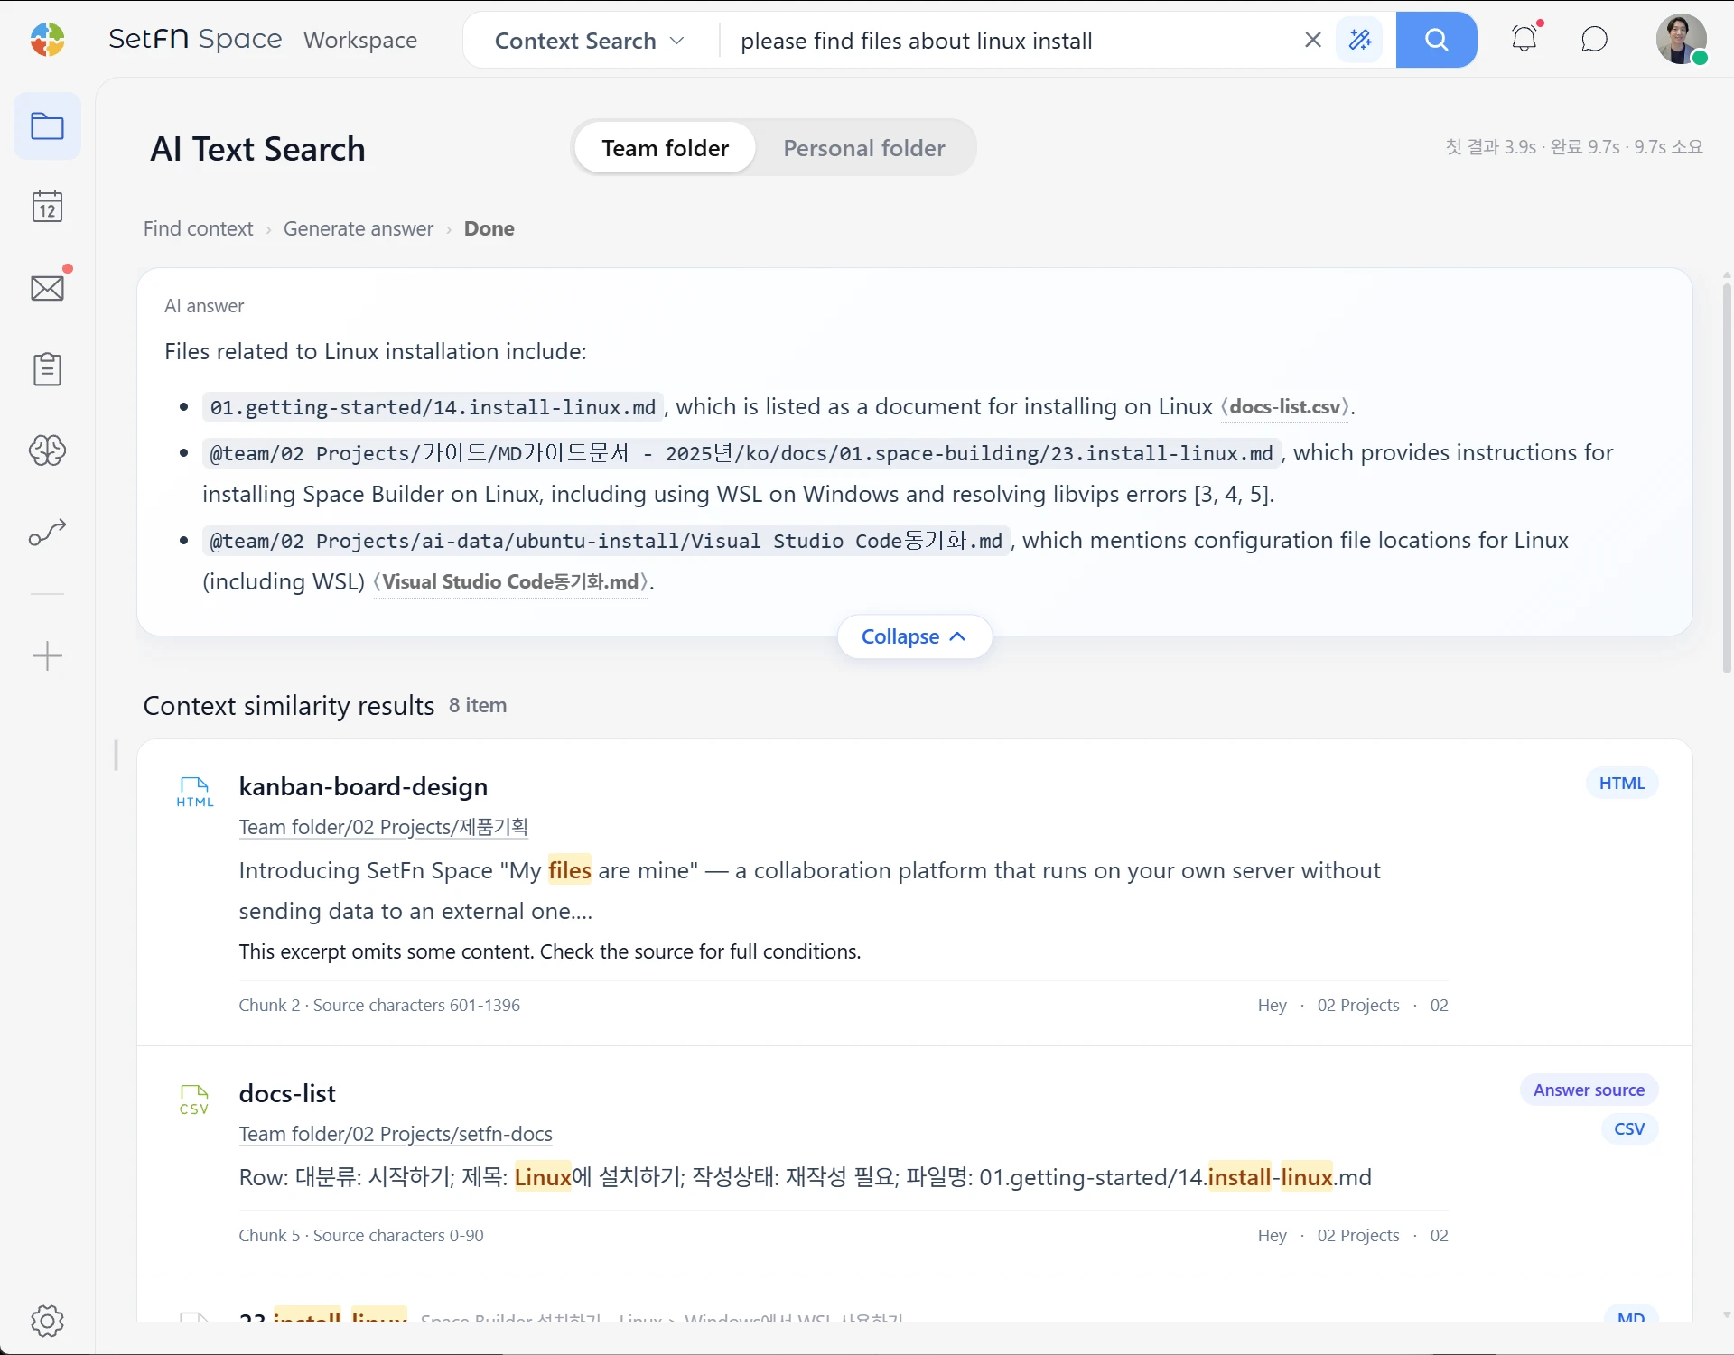Open the calendar icon in sidebar

(47, 207)
